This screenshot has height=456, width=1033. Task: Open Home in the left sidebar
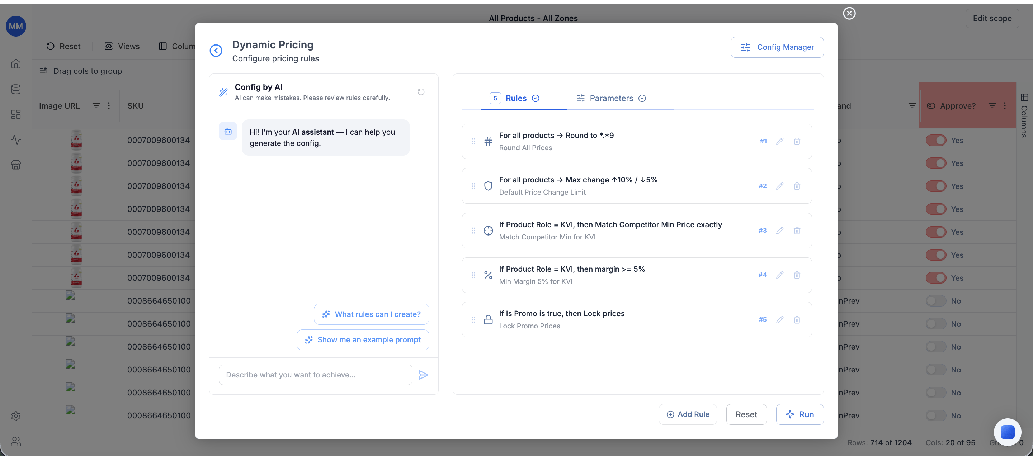[16, 64]
